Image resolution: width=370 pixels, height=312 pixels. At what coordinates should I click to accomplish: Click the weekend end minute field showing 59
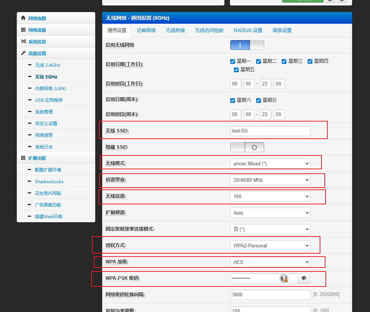point(280,115)
